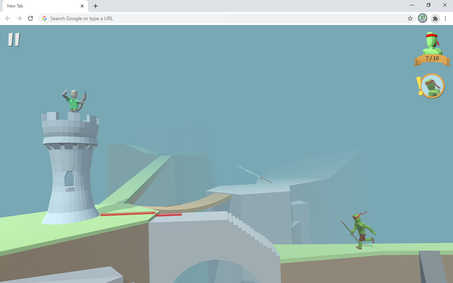The image size is (453, 283).
Task: Click the bookmark star icon
Action: 410,18
